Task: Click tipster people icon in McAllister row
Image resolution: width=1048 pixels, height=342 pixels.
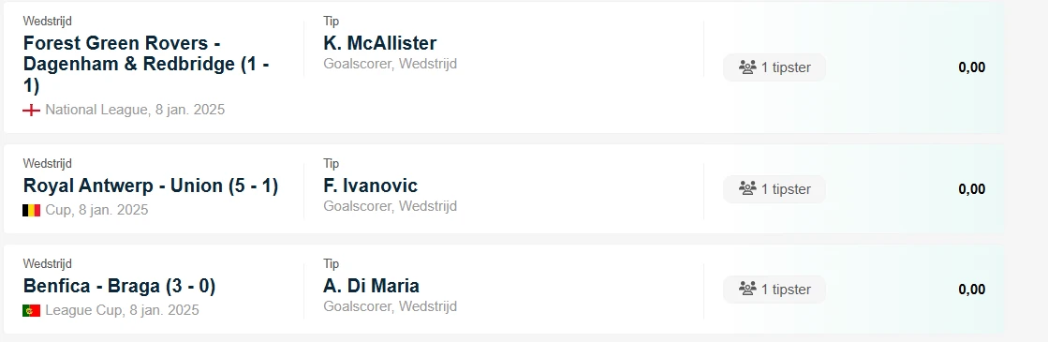Action: [x=747, y=67]
